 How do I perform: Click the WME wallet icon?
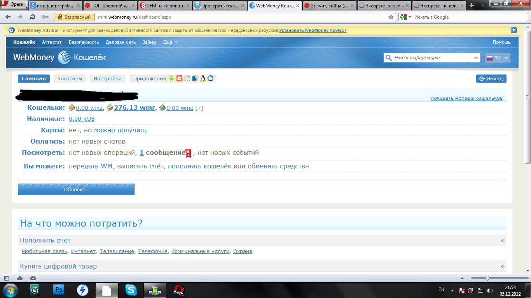coord(162,108)
